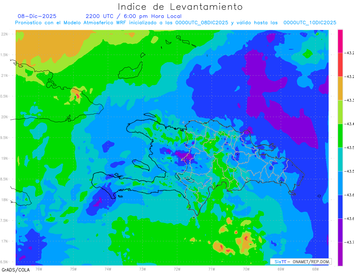Image resolution: width=354 pixels, height=273 pixels.
Task: Click the red swatch in the color scale
Action: pos(340,65)
